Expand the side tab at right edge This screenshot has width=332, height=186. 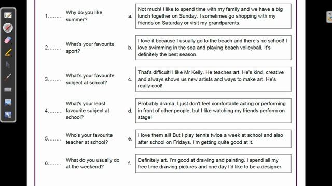(x=329, y=17)
